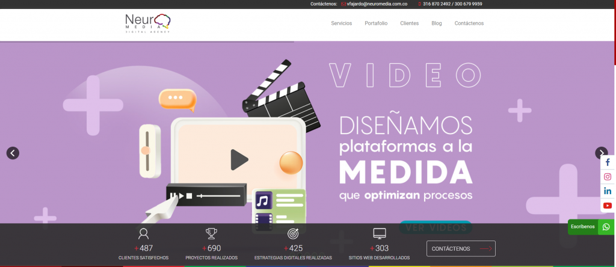Click the WhatsApp logo icon

point(606,227)
